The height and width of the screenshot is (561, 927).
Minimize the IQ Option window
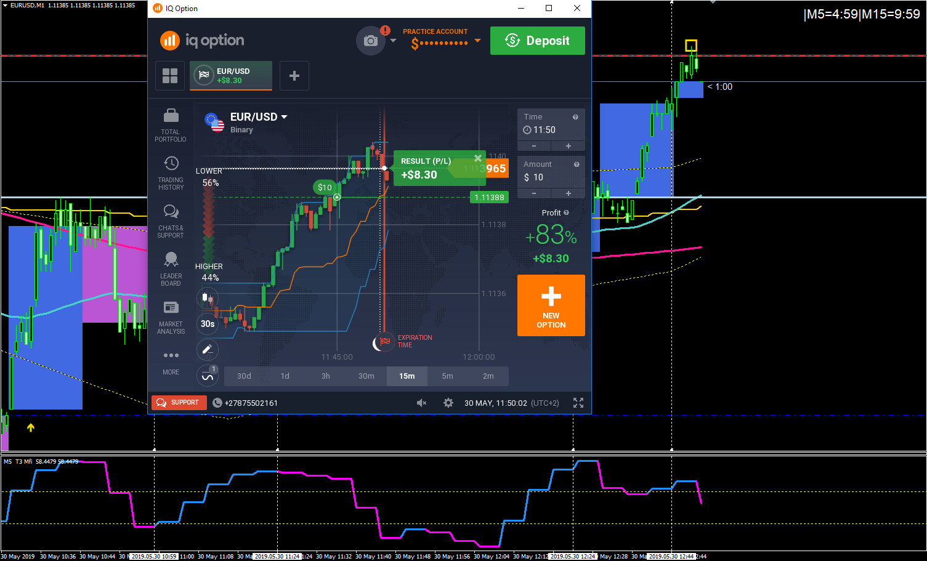(x=521, y=8)
